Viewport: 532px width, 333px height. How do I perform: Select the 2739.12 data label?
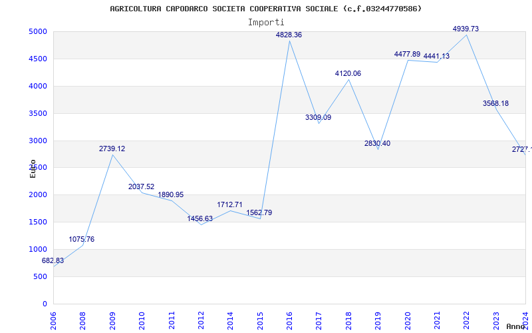pos(112,149)
